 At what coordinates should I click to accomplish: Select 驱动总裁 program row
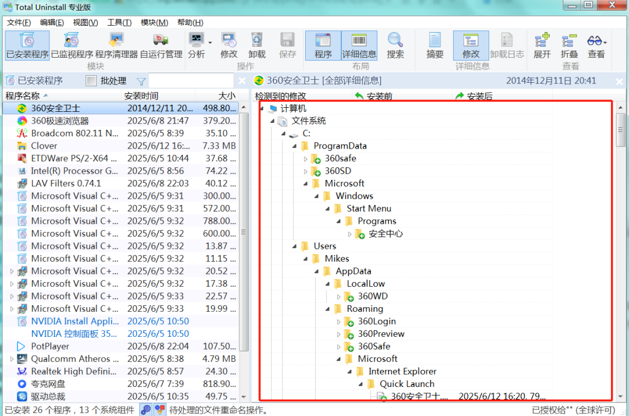click(121, 396)
